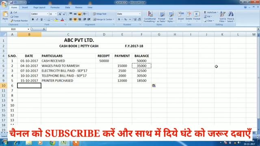Open Find & Select
This screenshot has height=146, width=260.
[231, 17]
